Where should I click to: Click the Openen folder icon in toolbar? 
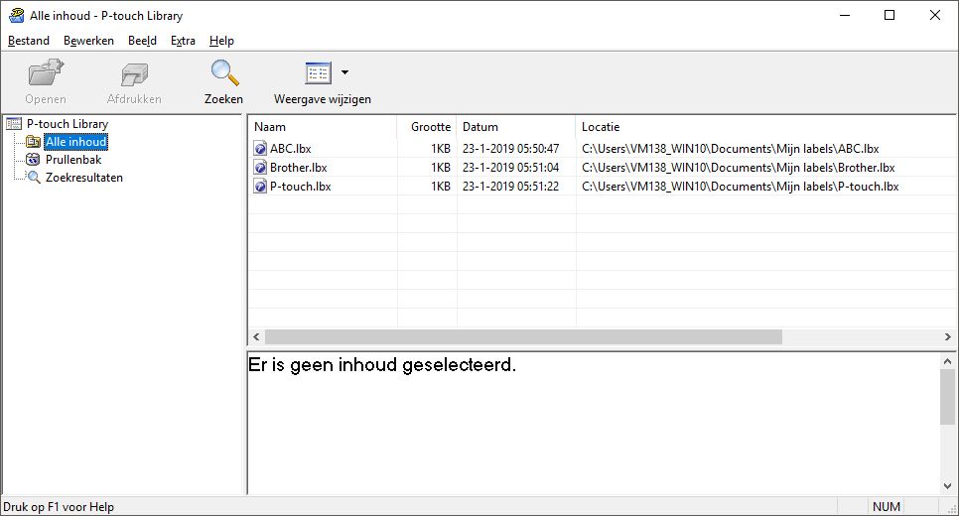tap(46, 72)
